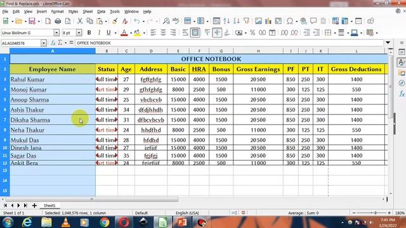The height and width of the screenshot is (228, 406).
Task: Open the Edit menu
Action: [16, 11]
